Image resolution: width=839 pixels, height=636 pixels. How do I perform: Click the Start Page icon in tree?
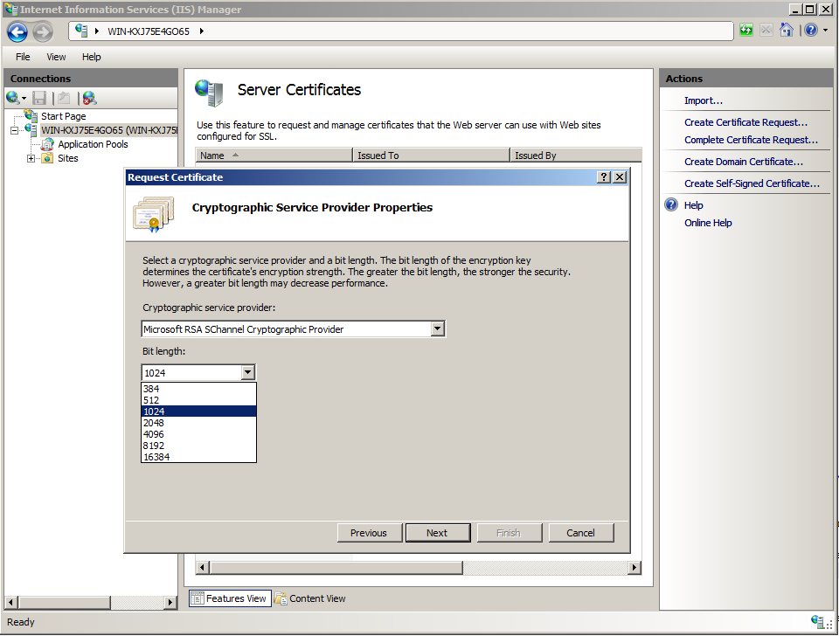pyautogui.click(x=31, y=115)
